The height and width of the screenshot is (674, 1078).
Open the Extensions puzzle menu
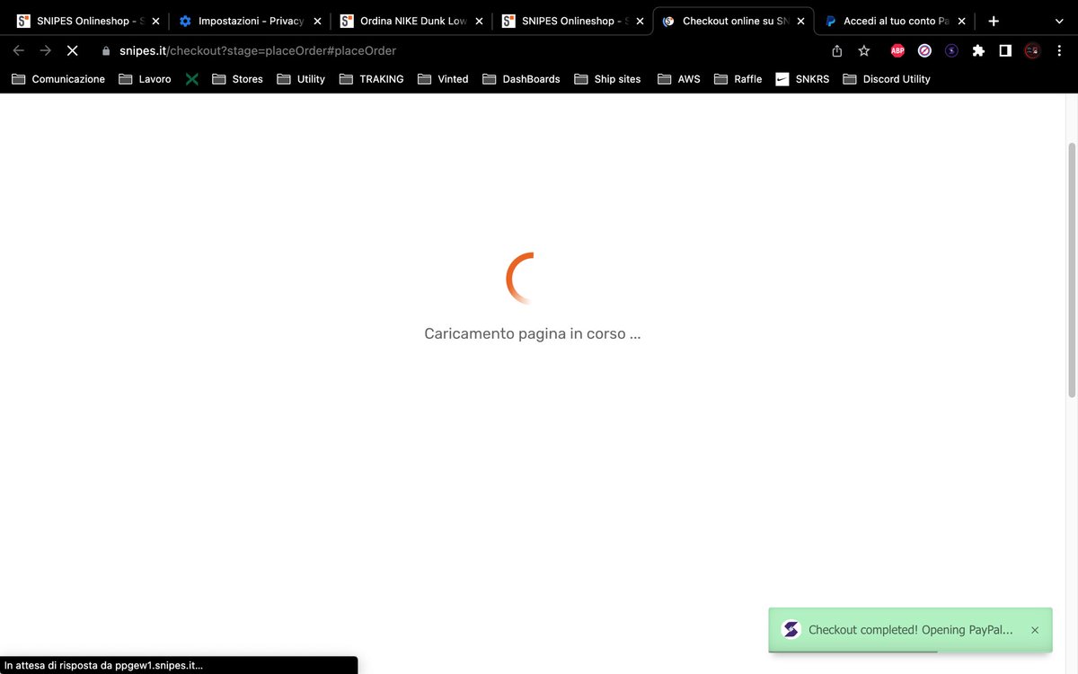click(x=978, y=51)
